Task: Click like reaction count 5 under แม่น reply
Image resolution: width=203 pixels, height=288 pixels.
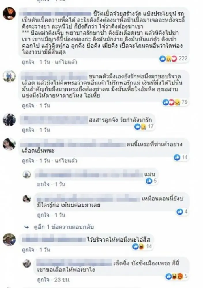Action: click(151, 181)
